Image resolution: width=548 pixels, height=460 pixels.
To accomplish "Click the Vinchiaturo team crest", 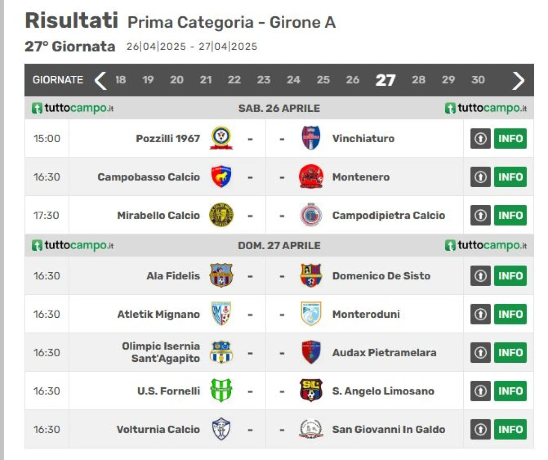I will [311, 138].
